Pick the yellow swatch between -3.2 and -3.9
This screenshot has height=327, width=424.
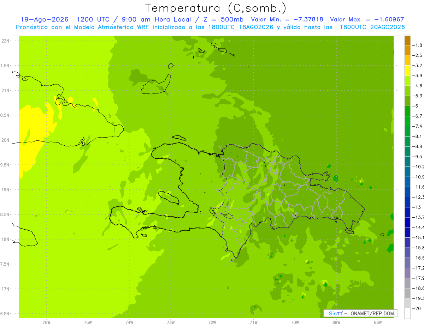(x=407, y=71)
